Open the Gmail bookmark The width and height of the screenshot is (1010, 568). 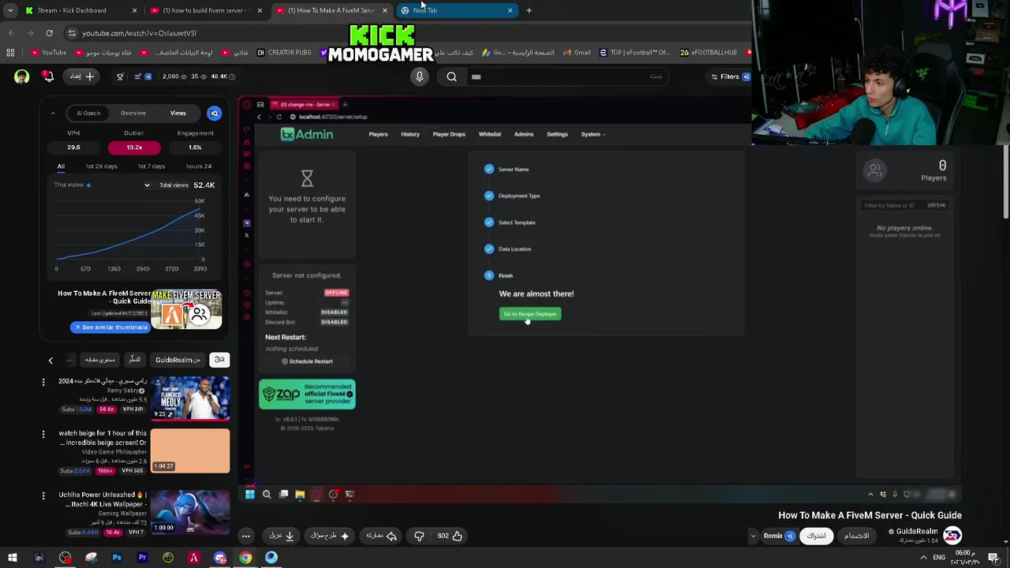tap(576, 53)
